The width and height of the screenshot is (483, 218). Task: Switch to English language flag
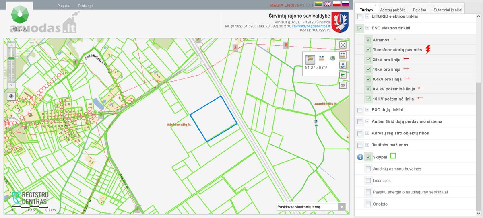(328, 4)
